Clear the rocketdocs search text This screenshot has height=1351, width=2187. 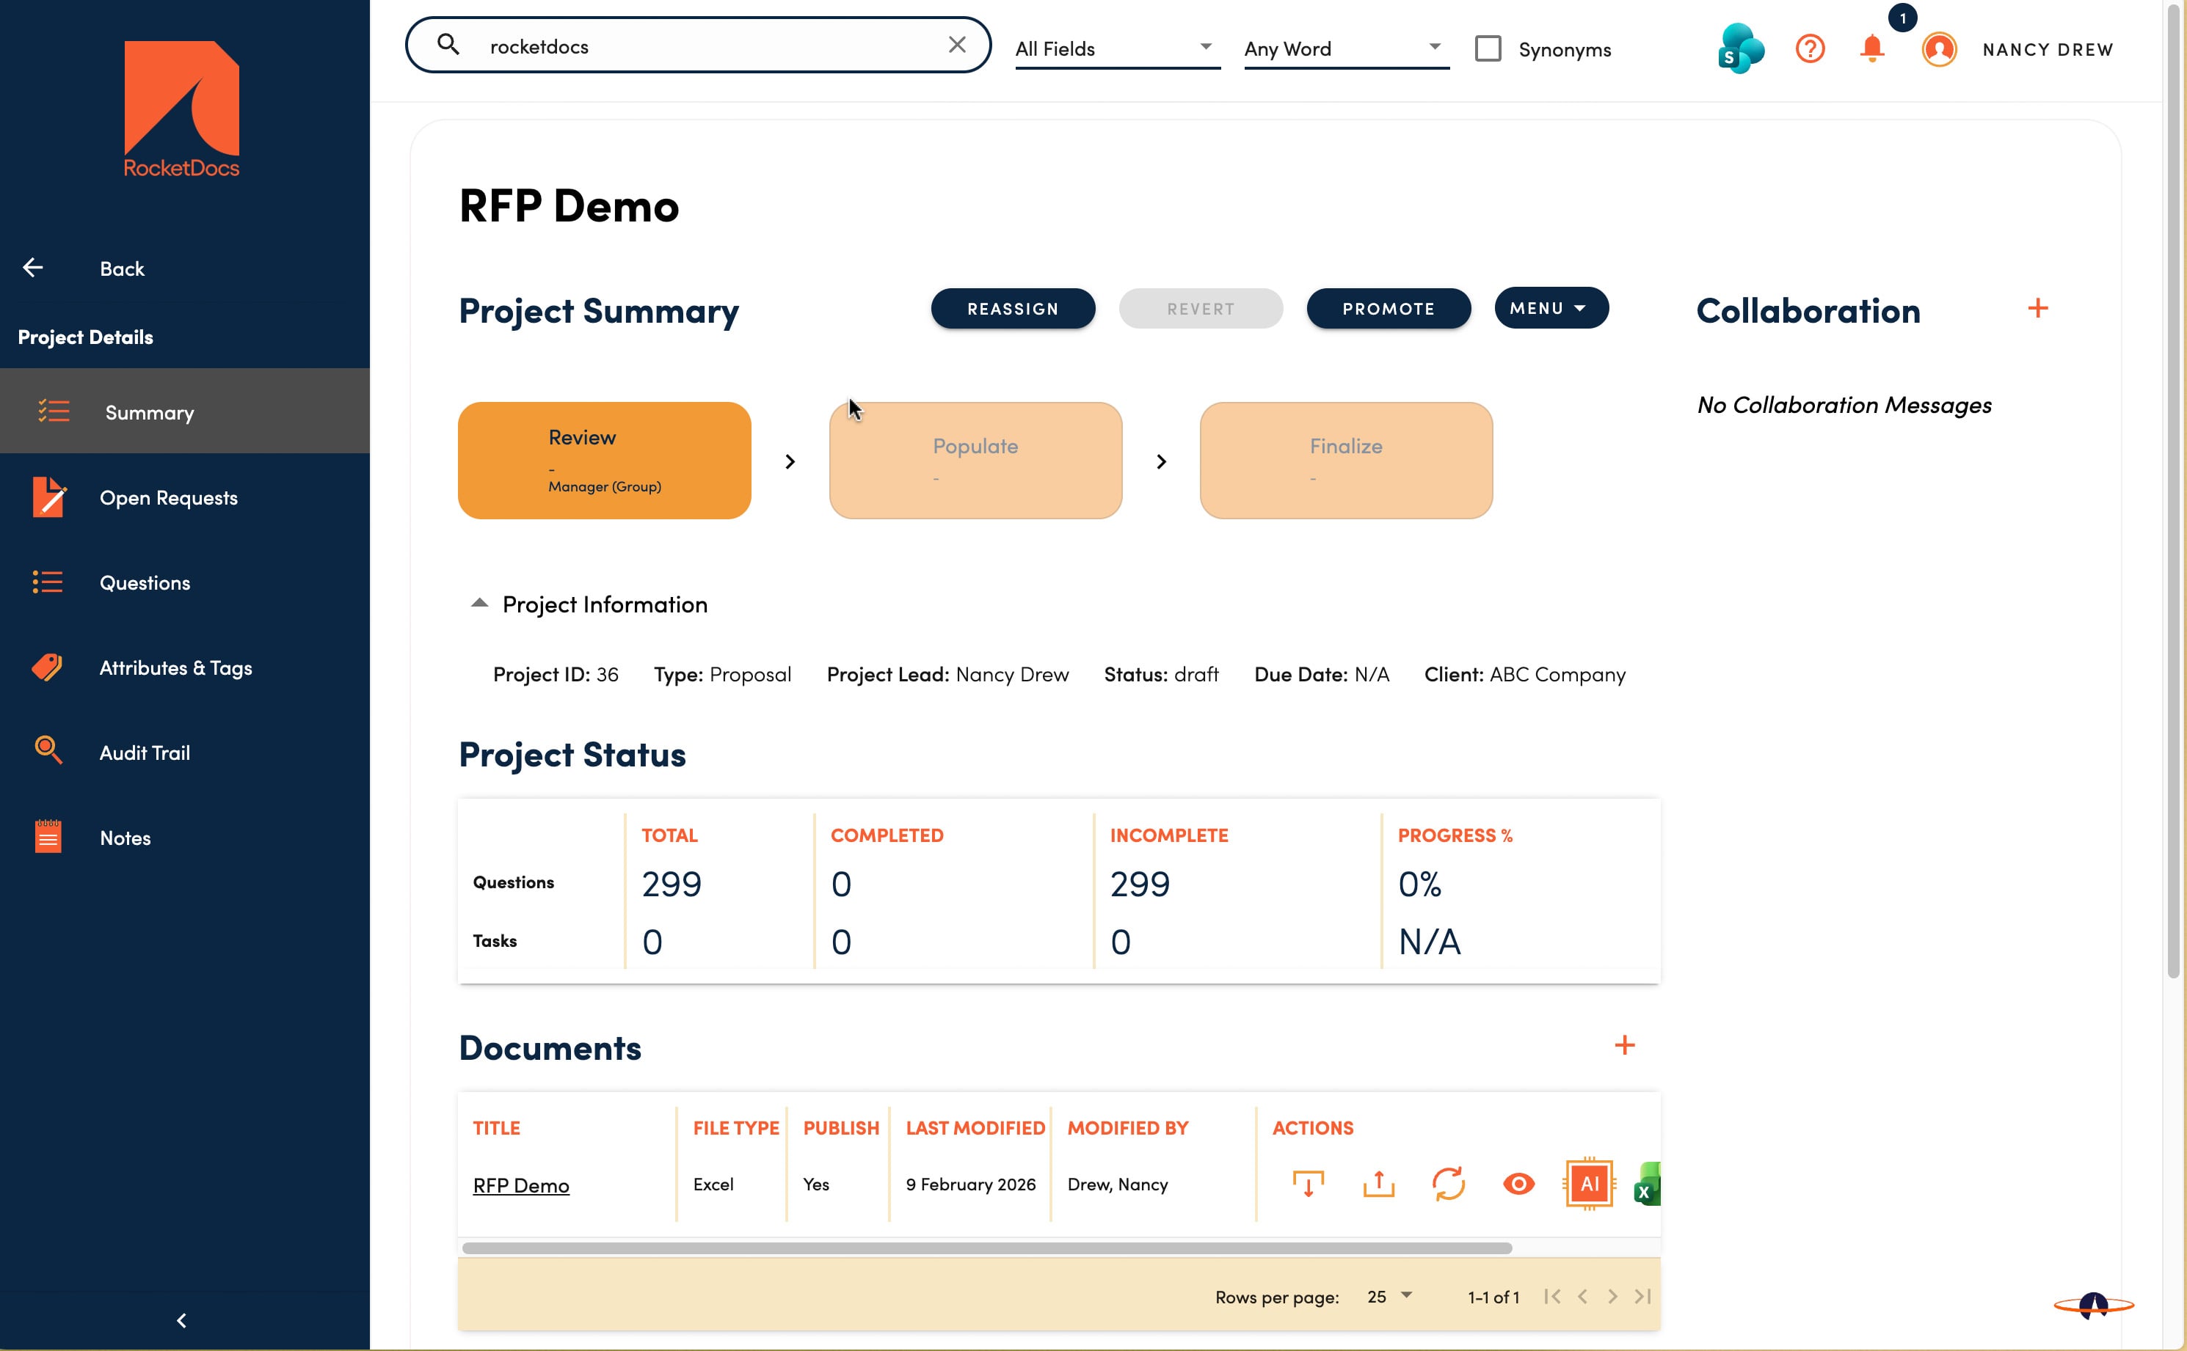pos(957,45)
